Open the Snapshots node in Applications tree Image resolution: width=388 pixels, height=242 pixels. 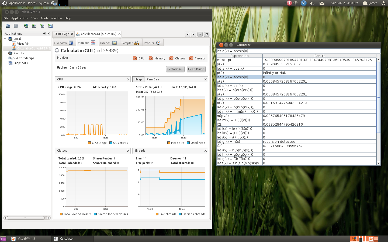pyautogui.click(x=20, y=63)
